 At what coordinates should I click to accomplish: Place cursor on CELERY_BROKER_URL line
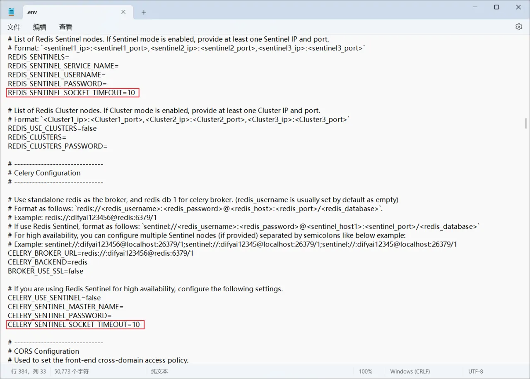100,253
